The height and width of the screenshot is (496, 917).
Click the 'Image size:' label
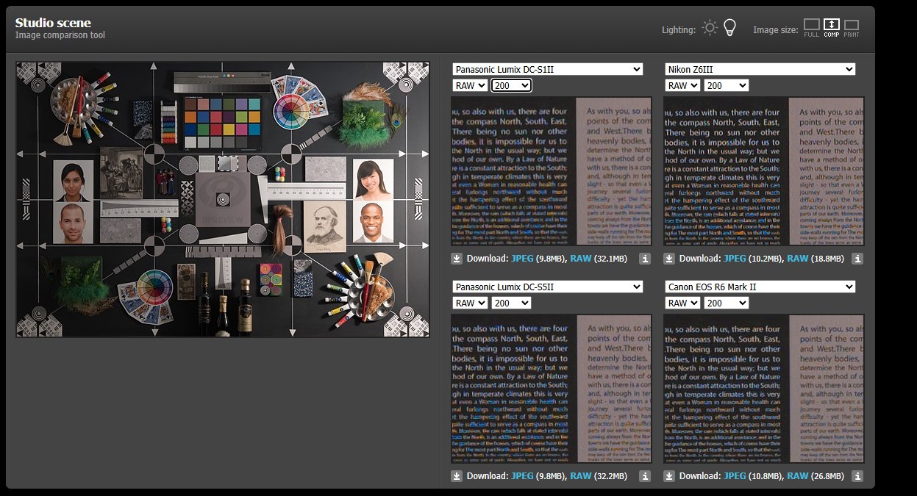coord(776,30)
